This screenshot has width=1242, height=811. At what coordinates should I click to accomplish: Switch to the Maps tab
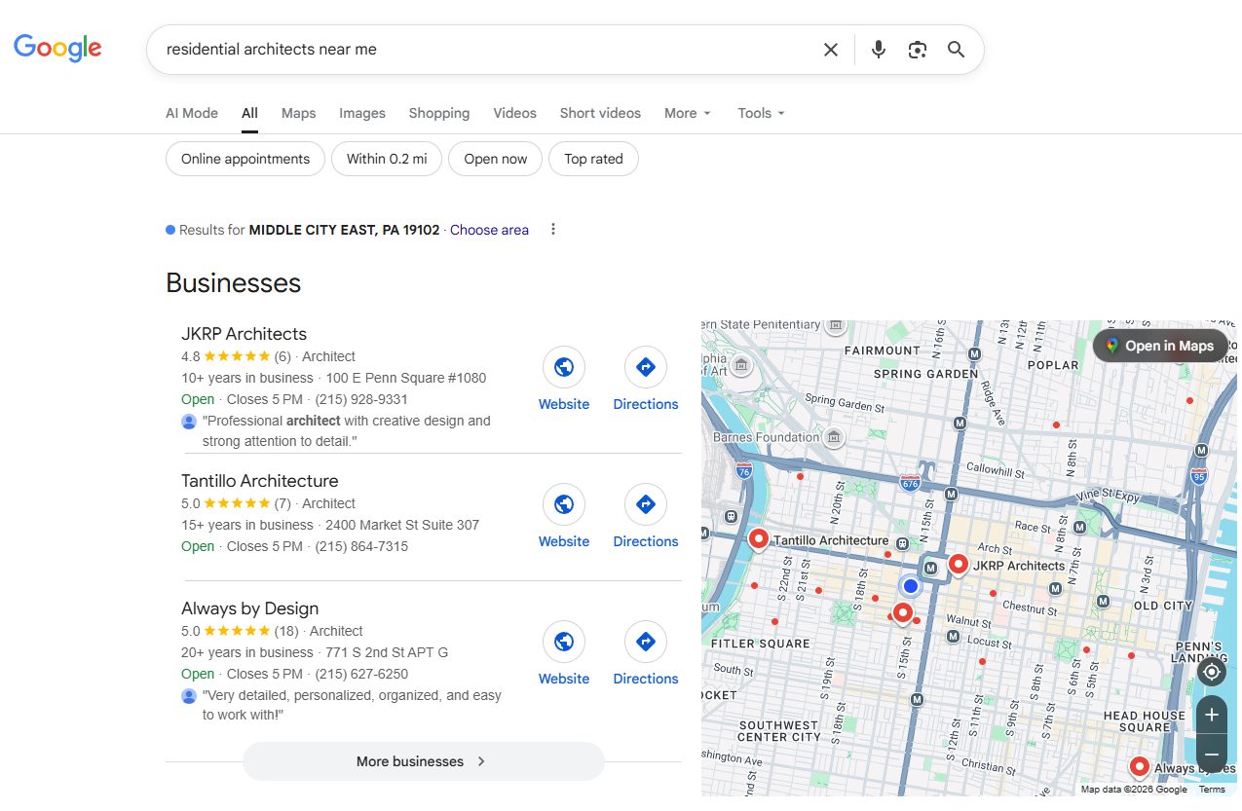point(298,113)
